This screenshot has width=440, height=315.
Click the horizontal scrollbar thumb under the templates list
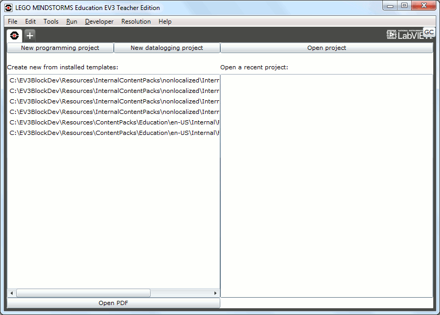pyautogui.click(x=83, y=293)
